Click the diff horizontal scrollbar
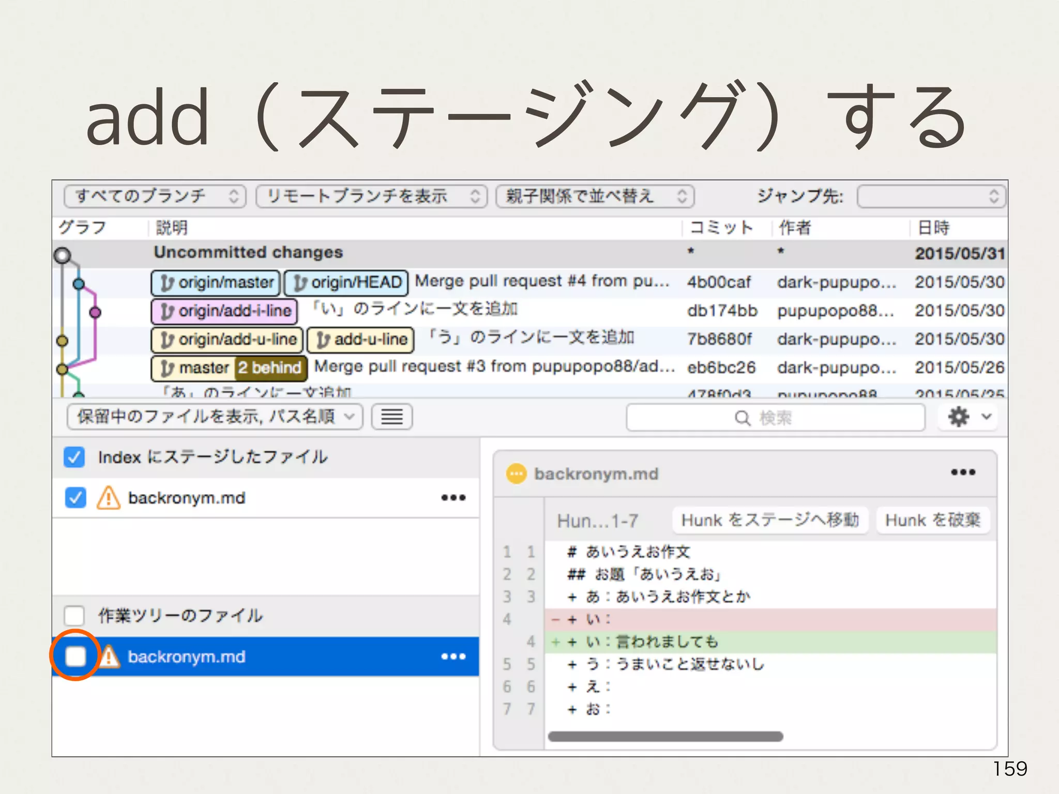Image resolution: width=1059 pixels, height=794 pixels. (x=665, y=736)
